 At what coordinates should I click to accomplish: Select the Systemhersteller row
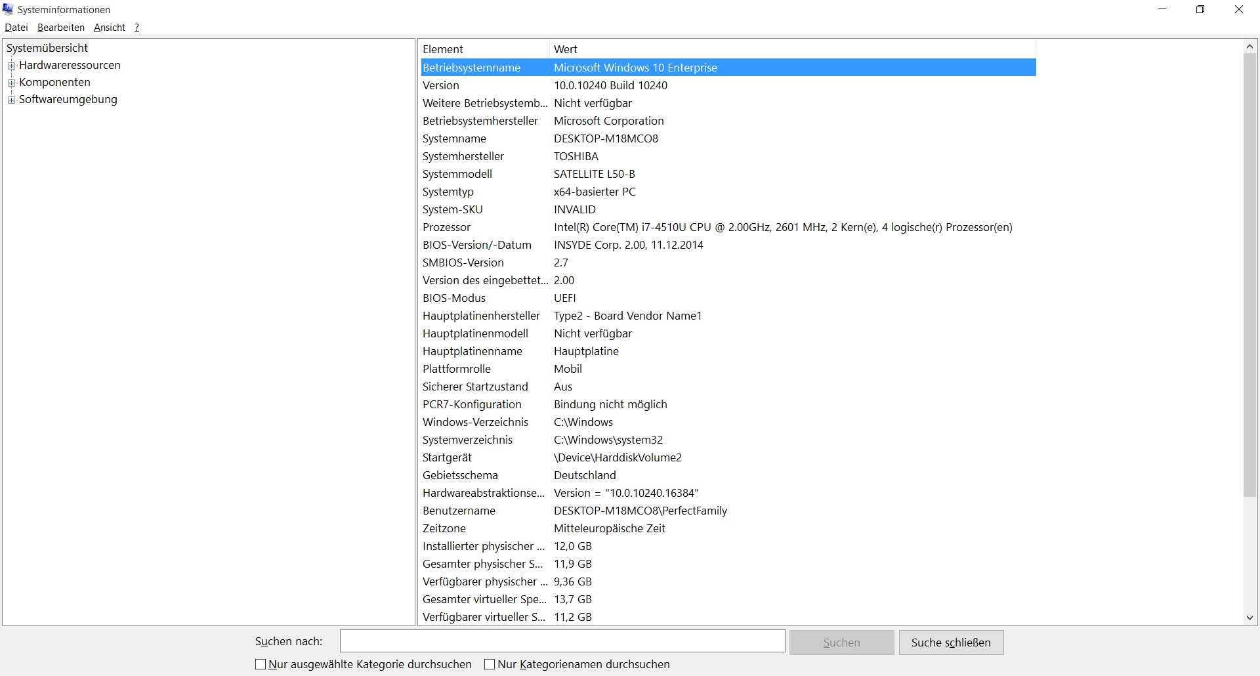pyautogui.click(x=728, y=156)
